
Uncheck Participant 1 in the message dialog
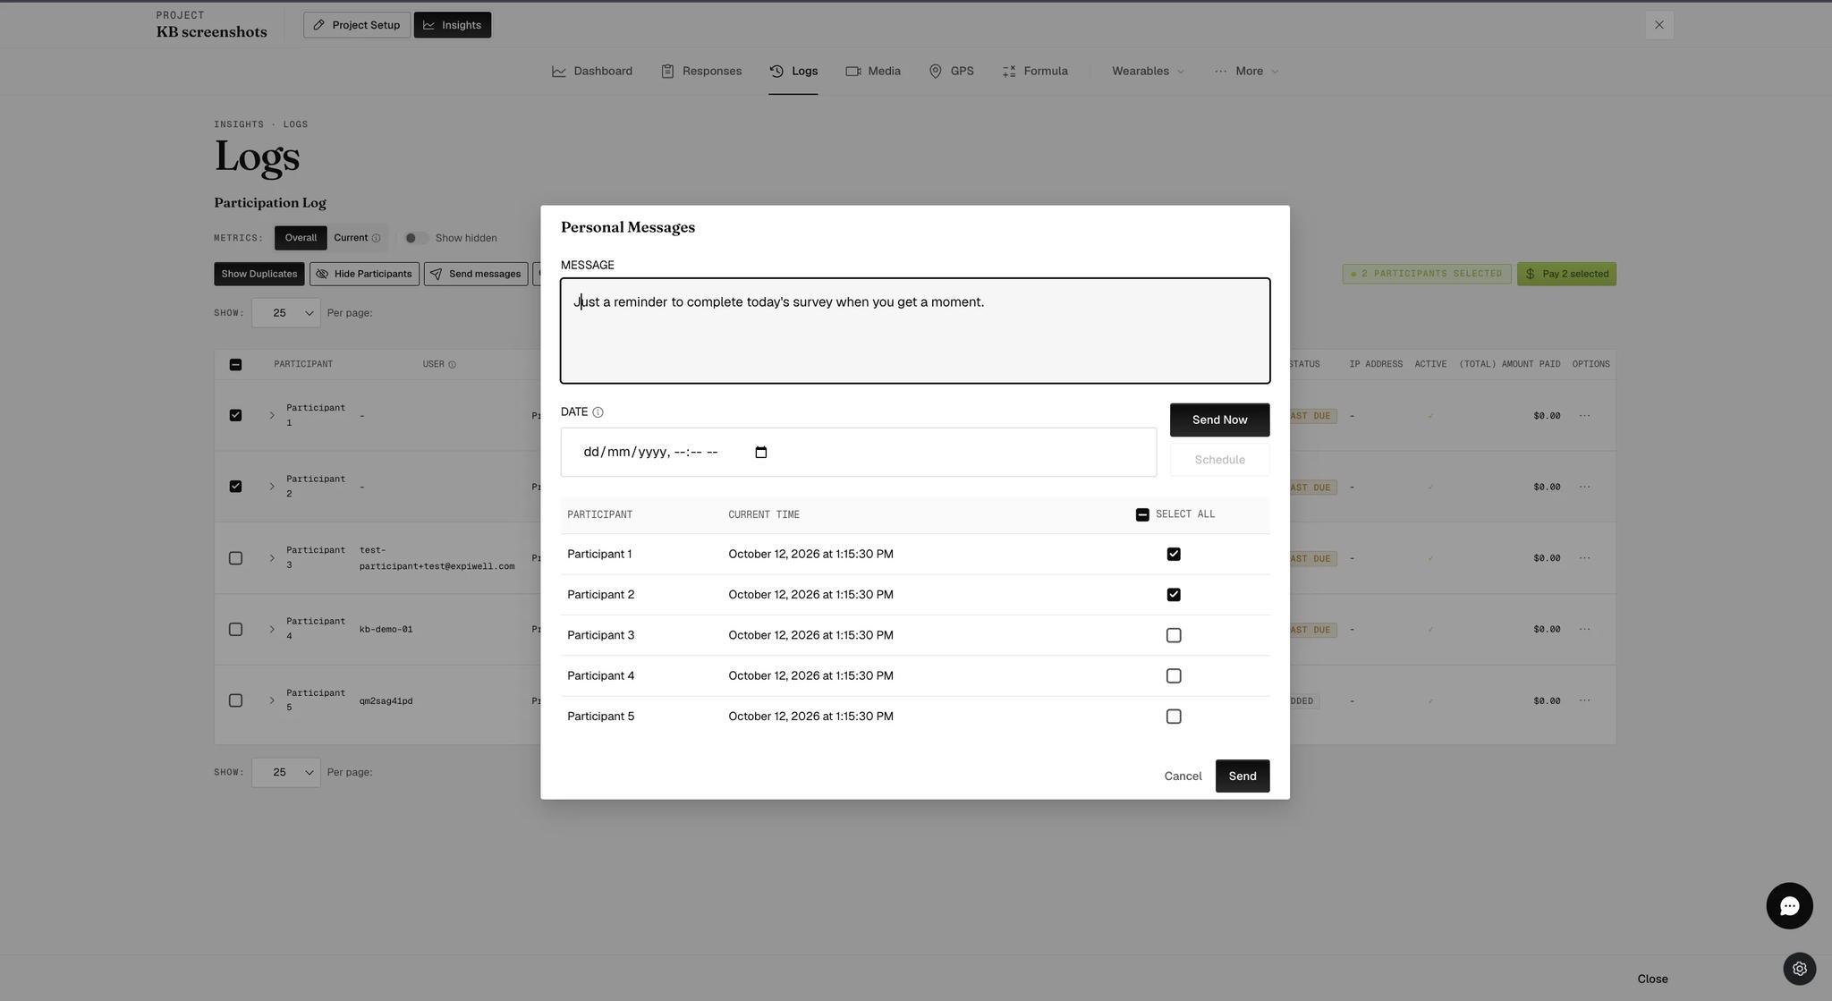(1174, 555)
